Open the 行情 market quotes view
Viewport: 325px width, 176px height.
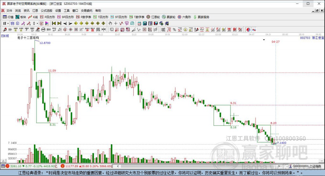pyautogui.click(x=8, y=17)
